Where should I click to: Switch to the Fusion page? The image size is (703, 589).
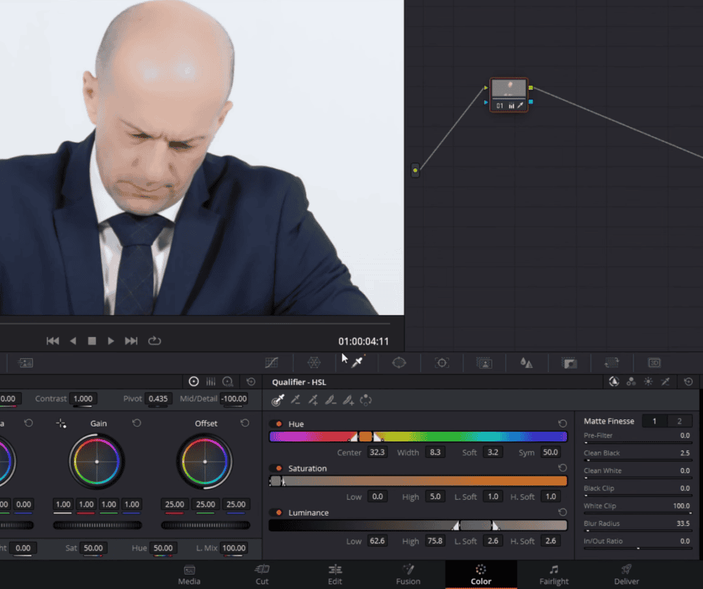click(x=408, y=575)
